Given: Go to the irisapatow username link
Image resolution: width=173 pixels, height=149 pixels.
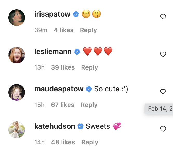Looking at the screenshot, I should click(x=52, y=14).
